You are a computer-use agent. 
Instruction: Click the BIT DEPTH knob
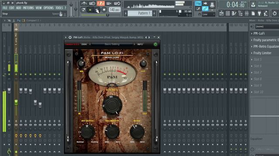[x=87, y=132]
